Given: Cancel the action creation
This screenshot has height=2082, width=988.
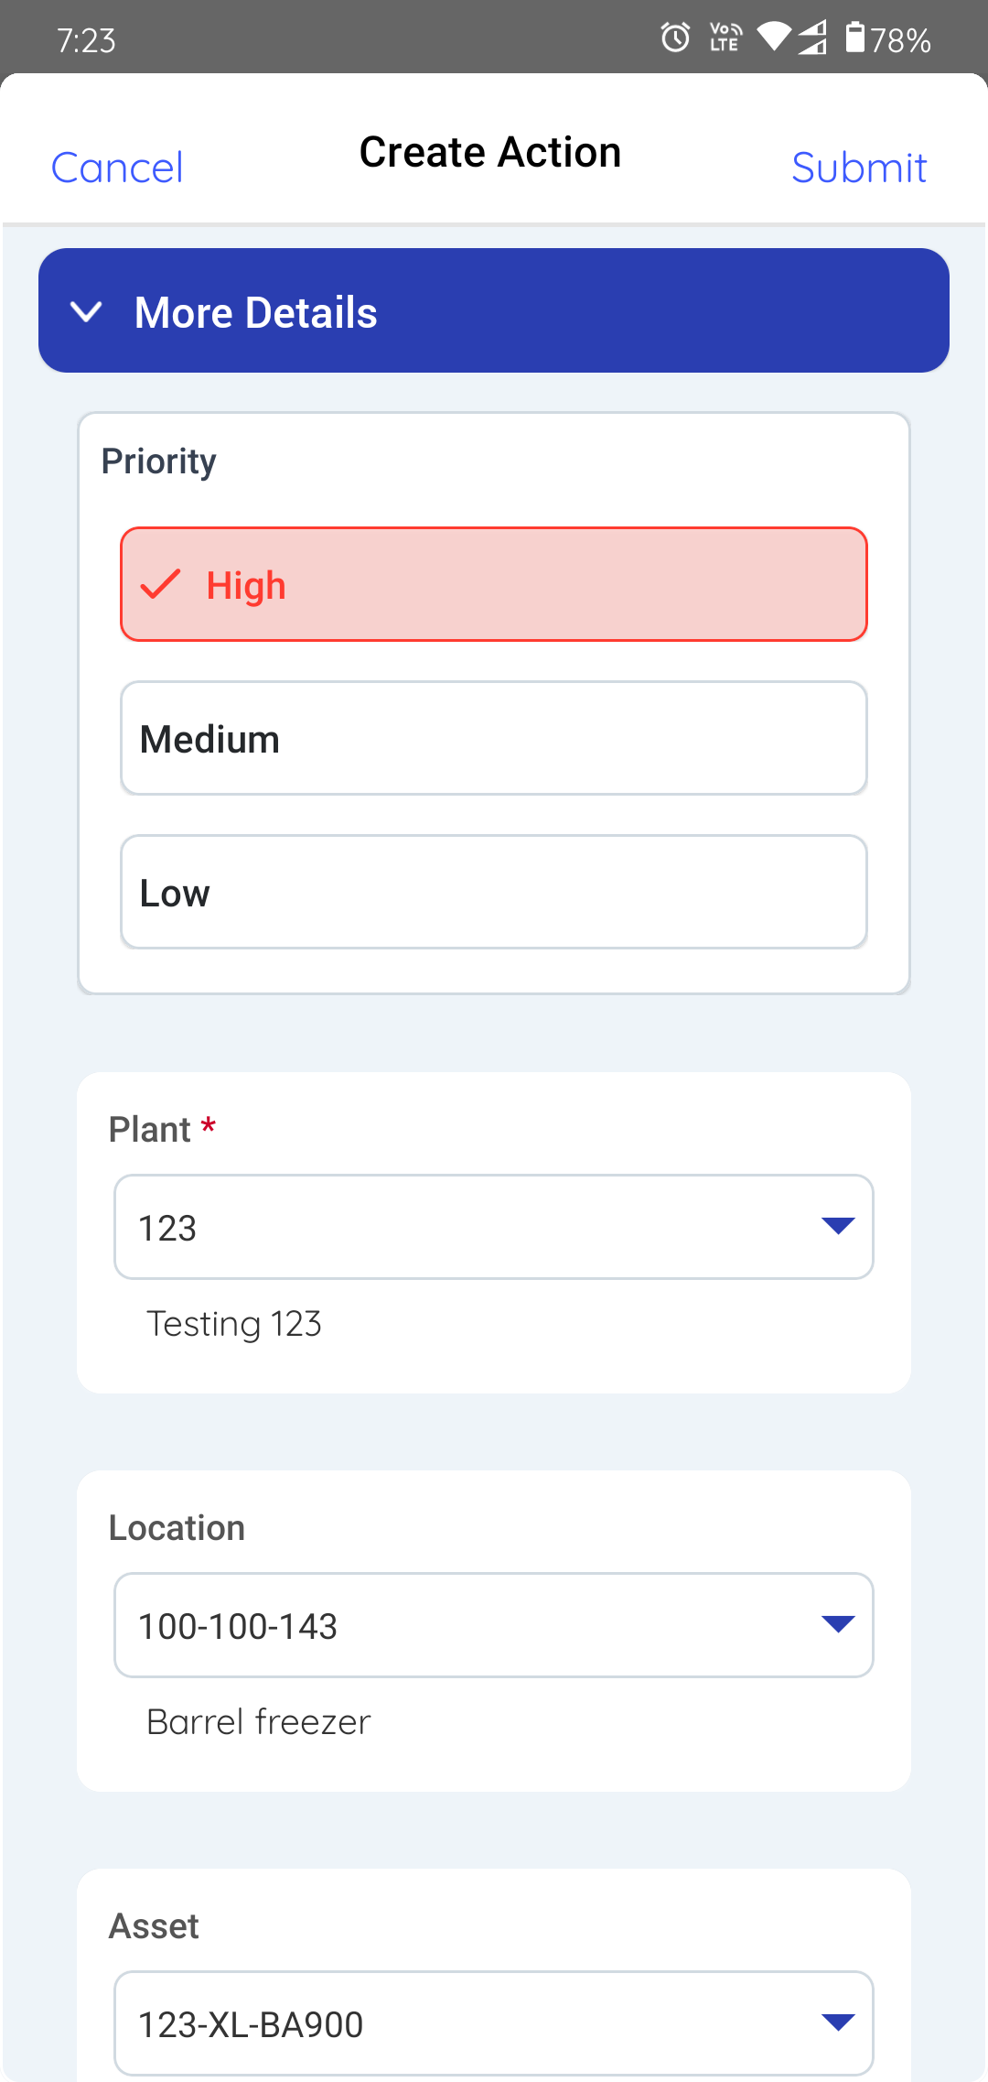Looking at the screenshot, I should (x=117, y=168).
